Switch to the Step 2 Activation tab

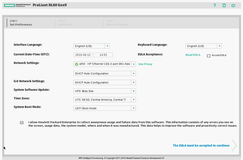(x=65, y=23)
